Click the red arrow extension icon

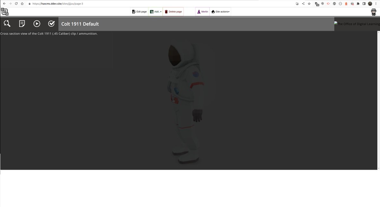(x=328, y=4)
